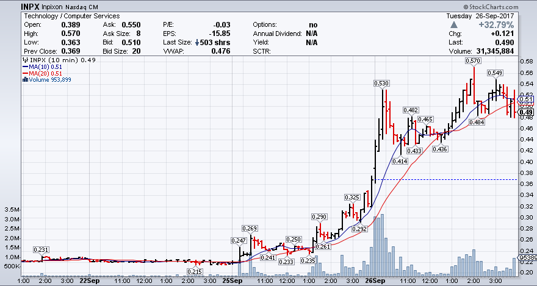Click the 26Sep date axis label
The height and width of the screenshot is (286, 537).
[x=375, y=281]
